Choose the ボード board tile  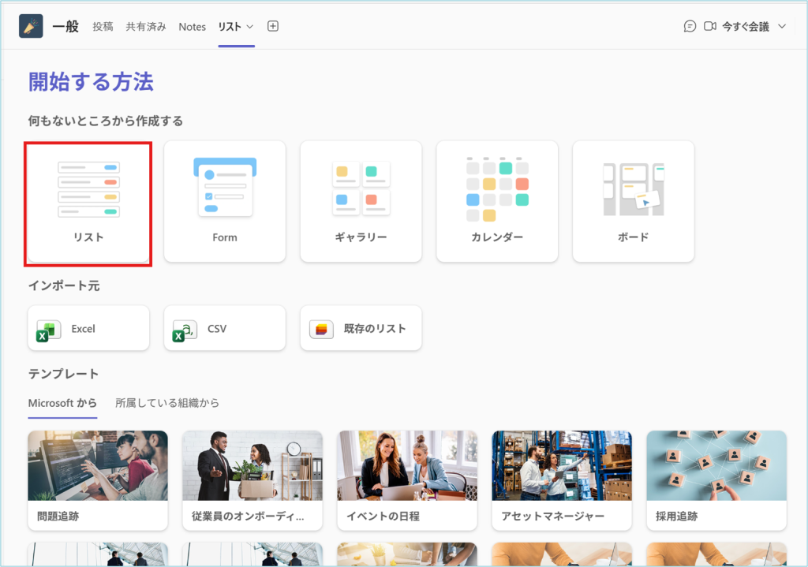[x=633, y=202]
